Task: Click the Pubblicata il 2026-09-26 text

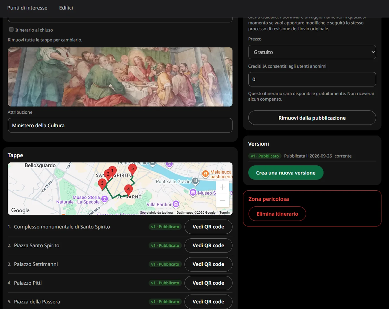Action: [308, 156]
